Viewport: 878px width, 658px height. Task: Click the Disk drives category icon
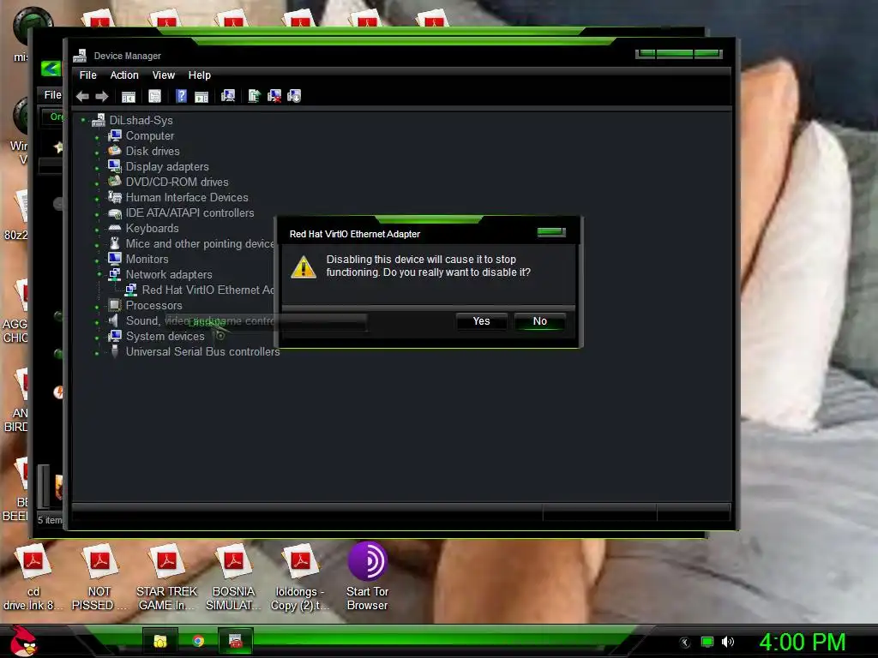115,151
